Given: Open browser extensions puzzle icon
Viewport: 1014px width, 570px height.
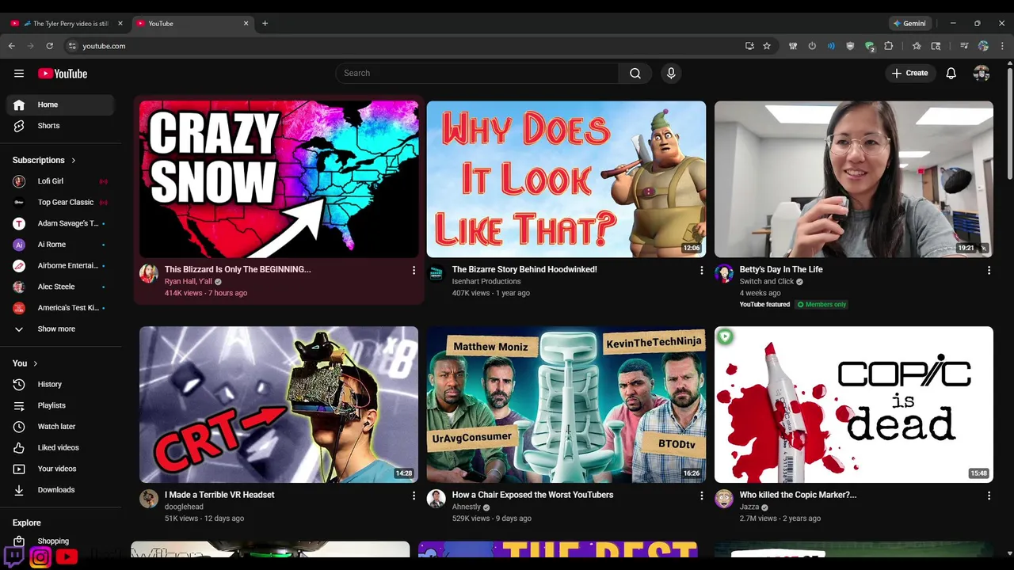Looking at the screenshot, I should 889,46.
